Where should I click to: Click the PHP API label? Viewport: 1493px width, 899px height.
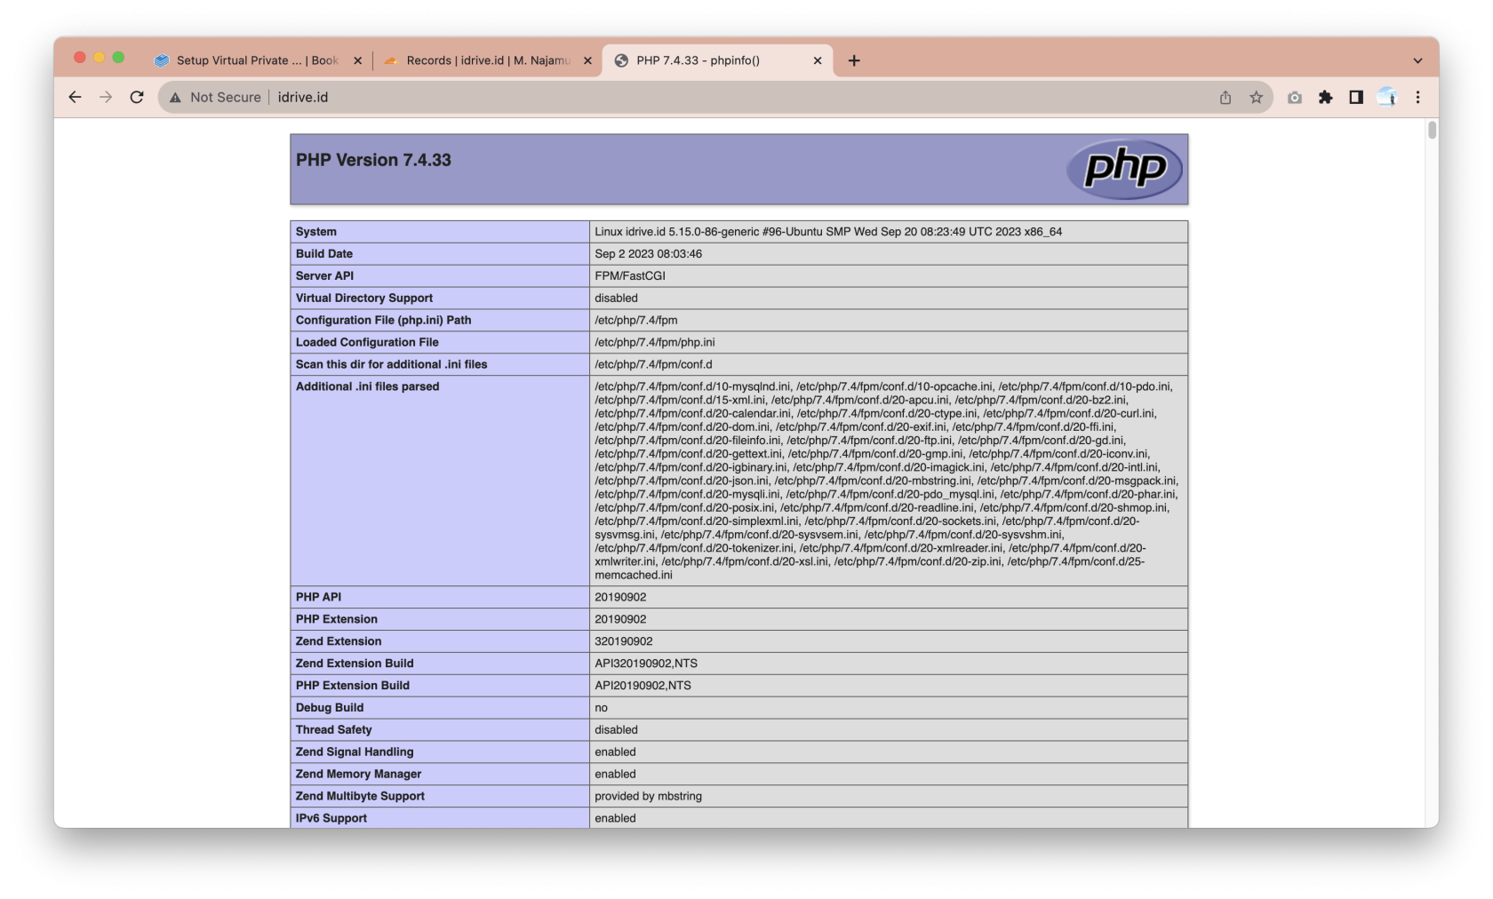318,598
